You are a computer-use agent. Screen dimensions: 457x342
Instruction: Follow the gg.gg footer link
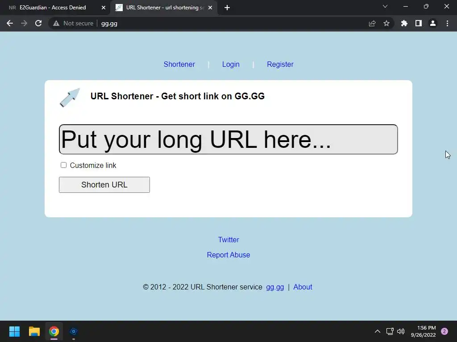[x=275, y=287]
